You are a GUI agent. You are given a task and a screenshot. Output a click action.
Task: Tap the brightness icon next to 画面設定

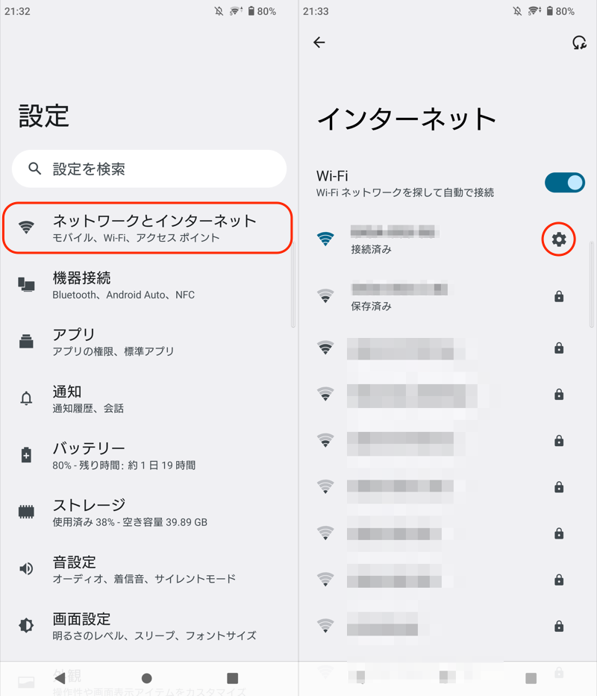point(27,625)
